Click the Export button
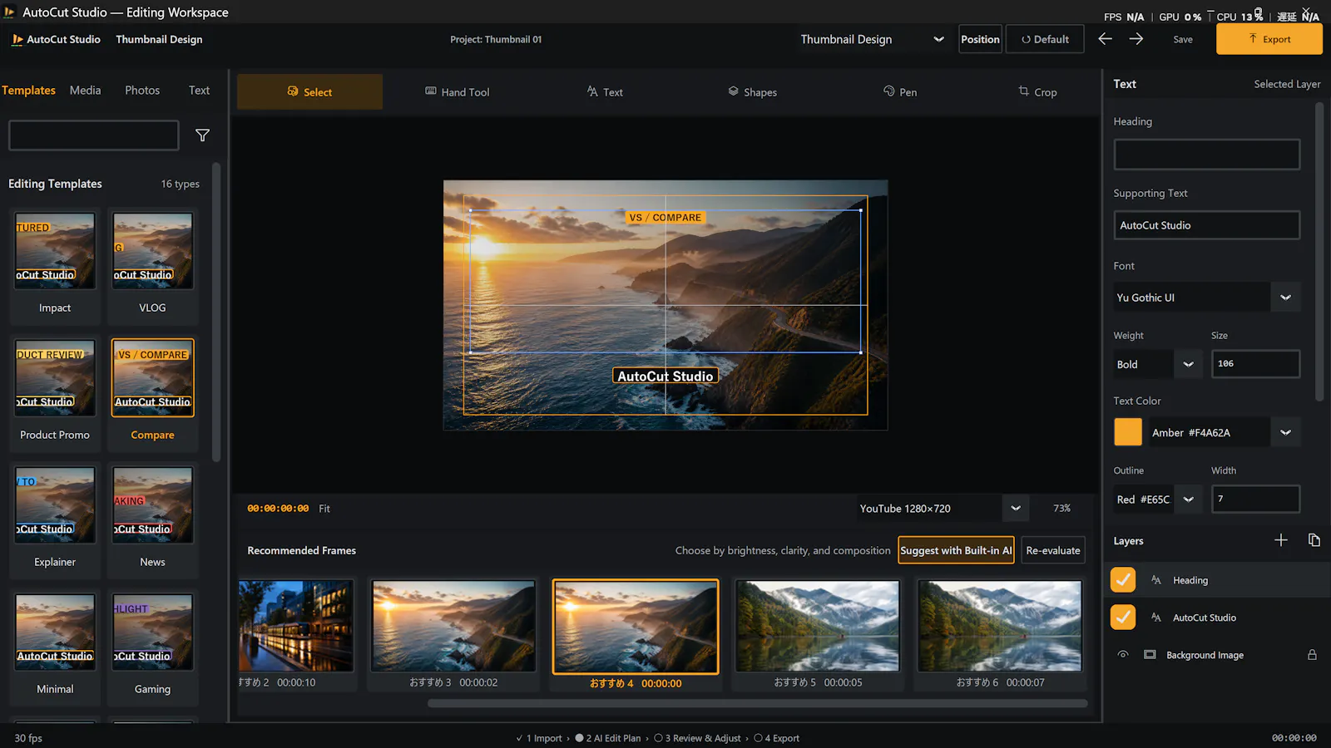Viewport: 1331px width, 748px height. [1269, 39]
